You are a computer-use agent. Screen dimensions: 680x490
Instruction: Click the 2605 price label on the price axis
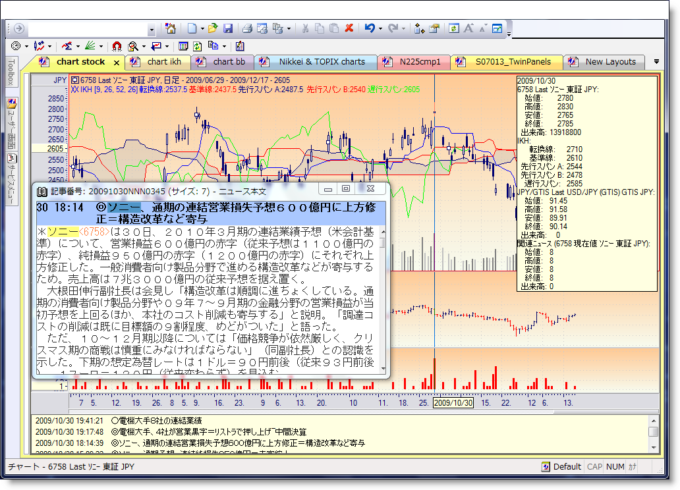55,149
